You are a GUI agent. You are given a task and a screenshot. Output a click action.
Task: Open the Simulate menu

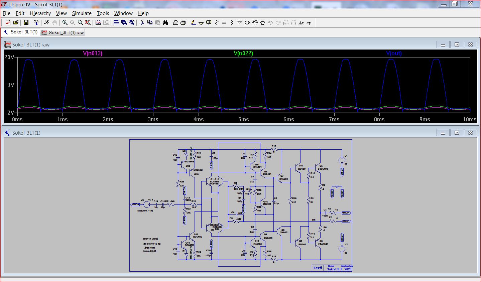pyautogui.click(x=82, y=13)
